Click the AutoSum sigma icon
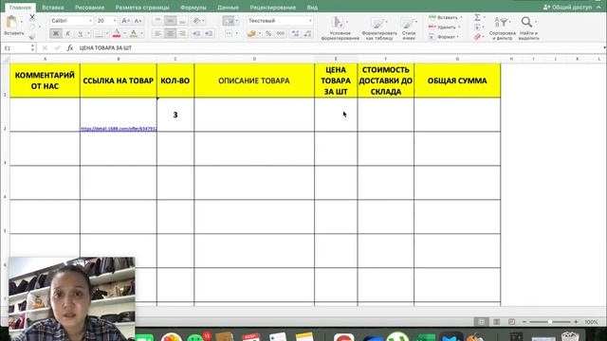 point(478,17)
